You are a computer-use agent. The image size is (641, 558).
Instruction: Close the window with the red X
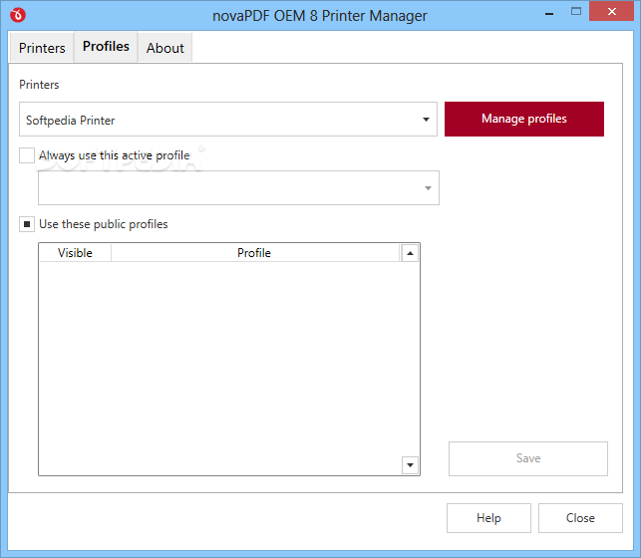tap(611, 11)
